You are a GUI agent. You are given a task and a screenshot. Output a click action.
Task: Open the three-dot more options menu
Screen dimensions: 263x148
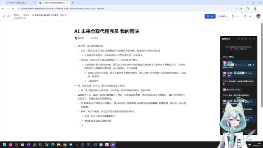238,16
